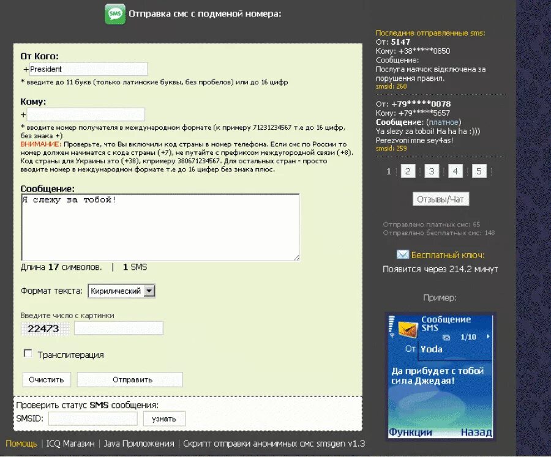Click the green SMS logo icon

115,15
